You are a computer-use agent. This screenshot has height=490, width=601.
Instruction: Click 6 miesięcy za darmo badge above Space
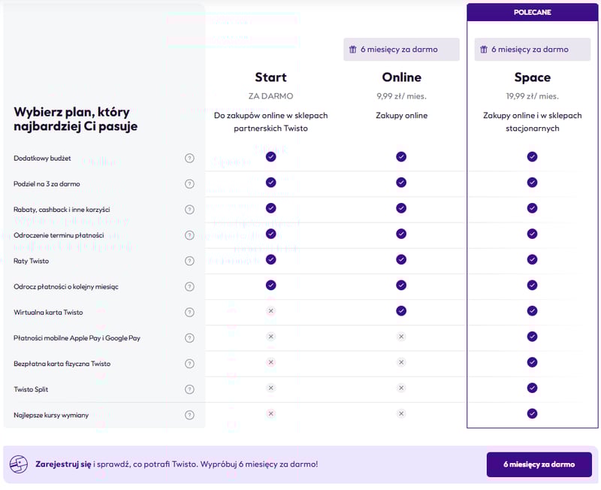532,50
